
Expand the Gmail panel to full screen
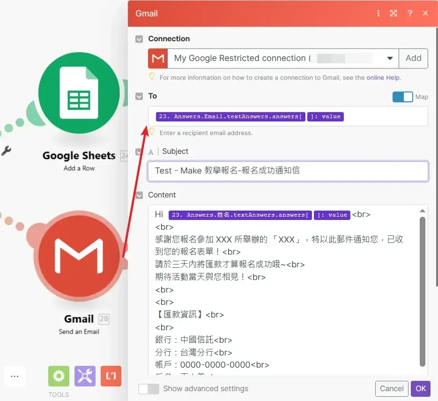(393, 13)
